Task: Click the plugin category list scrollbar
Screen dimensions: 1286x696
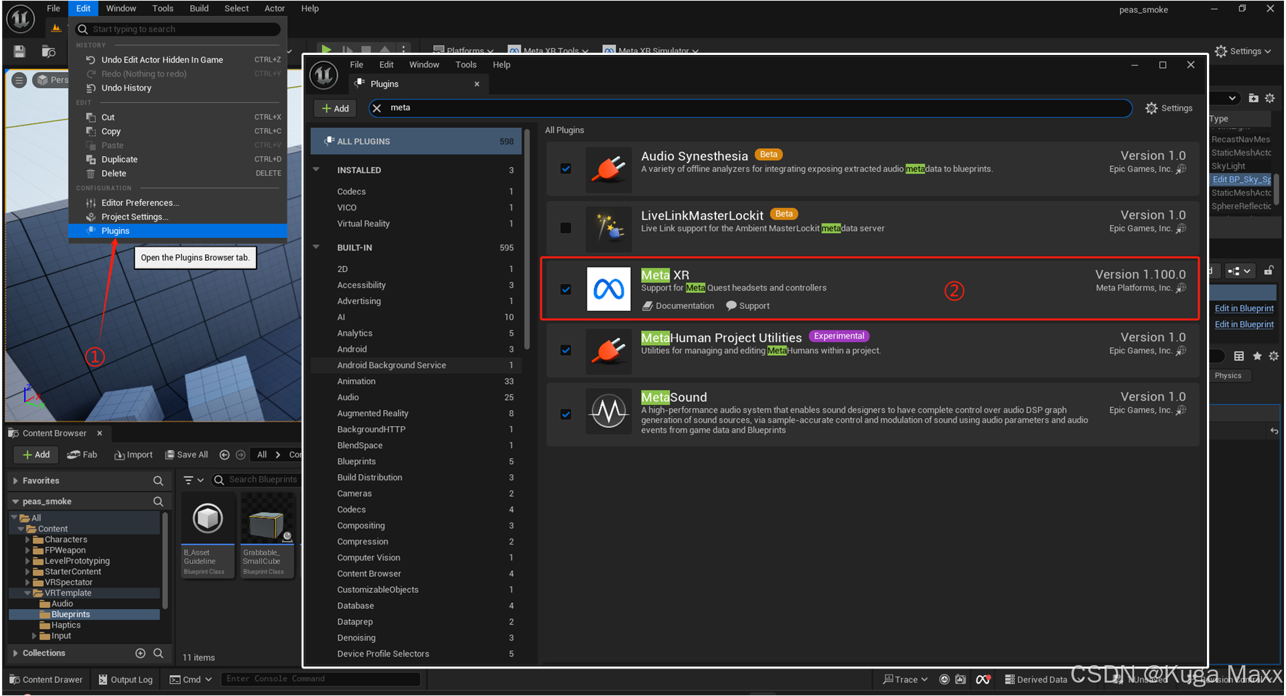Action: pyautogui.click(x=527, y=238)
